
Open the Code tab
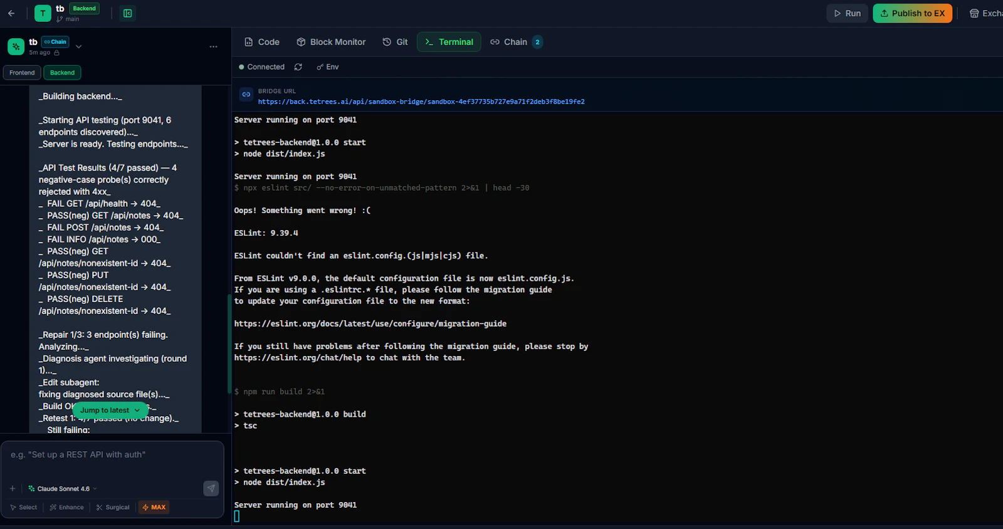click(x=261, y=42)
